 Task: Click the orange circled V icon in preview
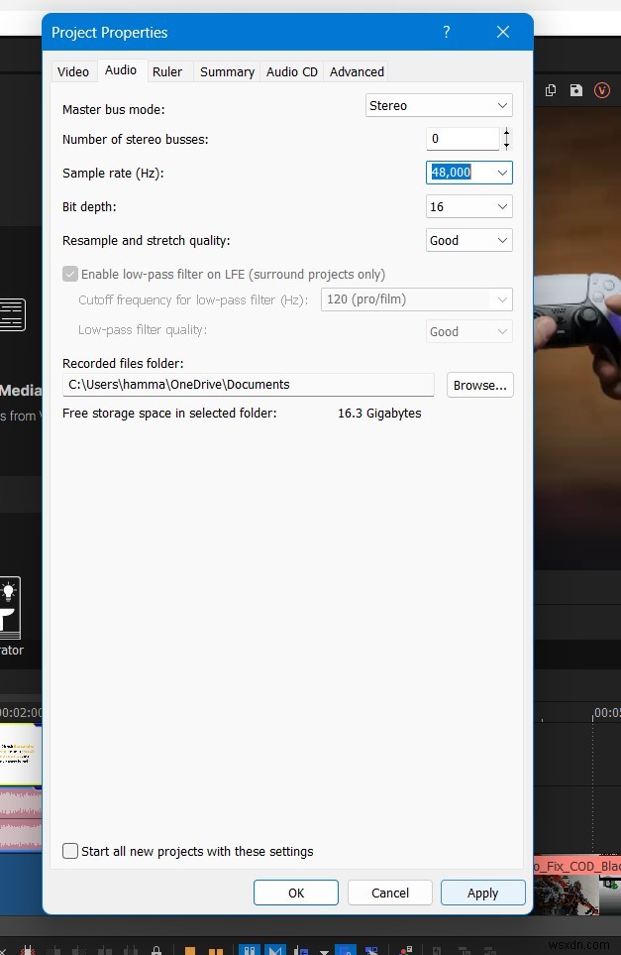[x=602, y=91]
